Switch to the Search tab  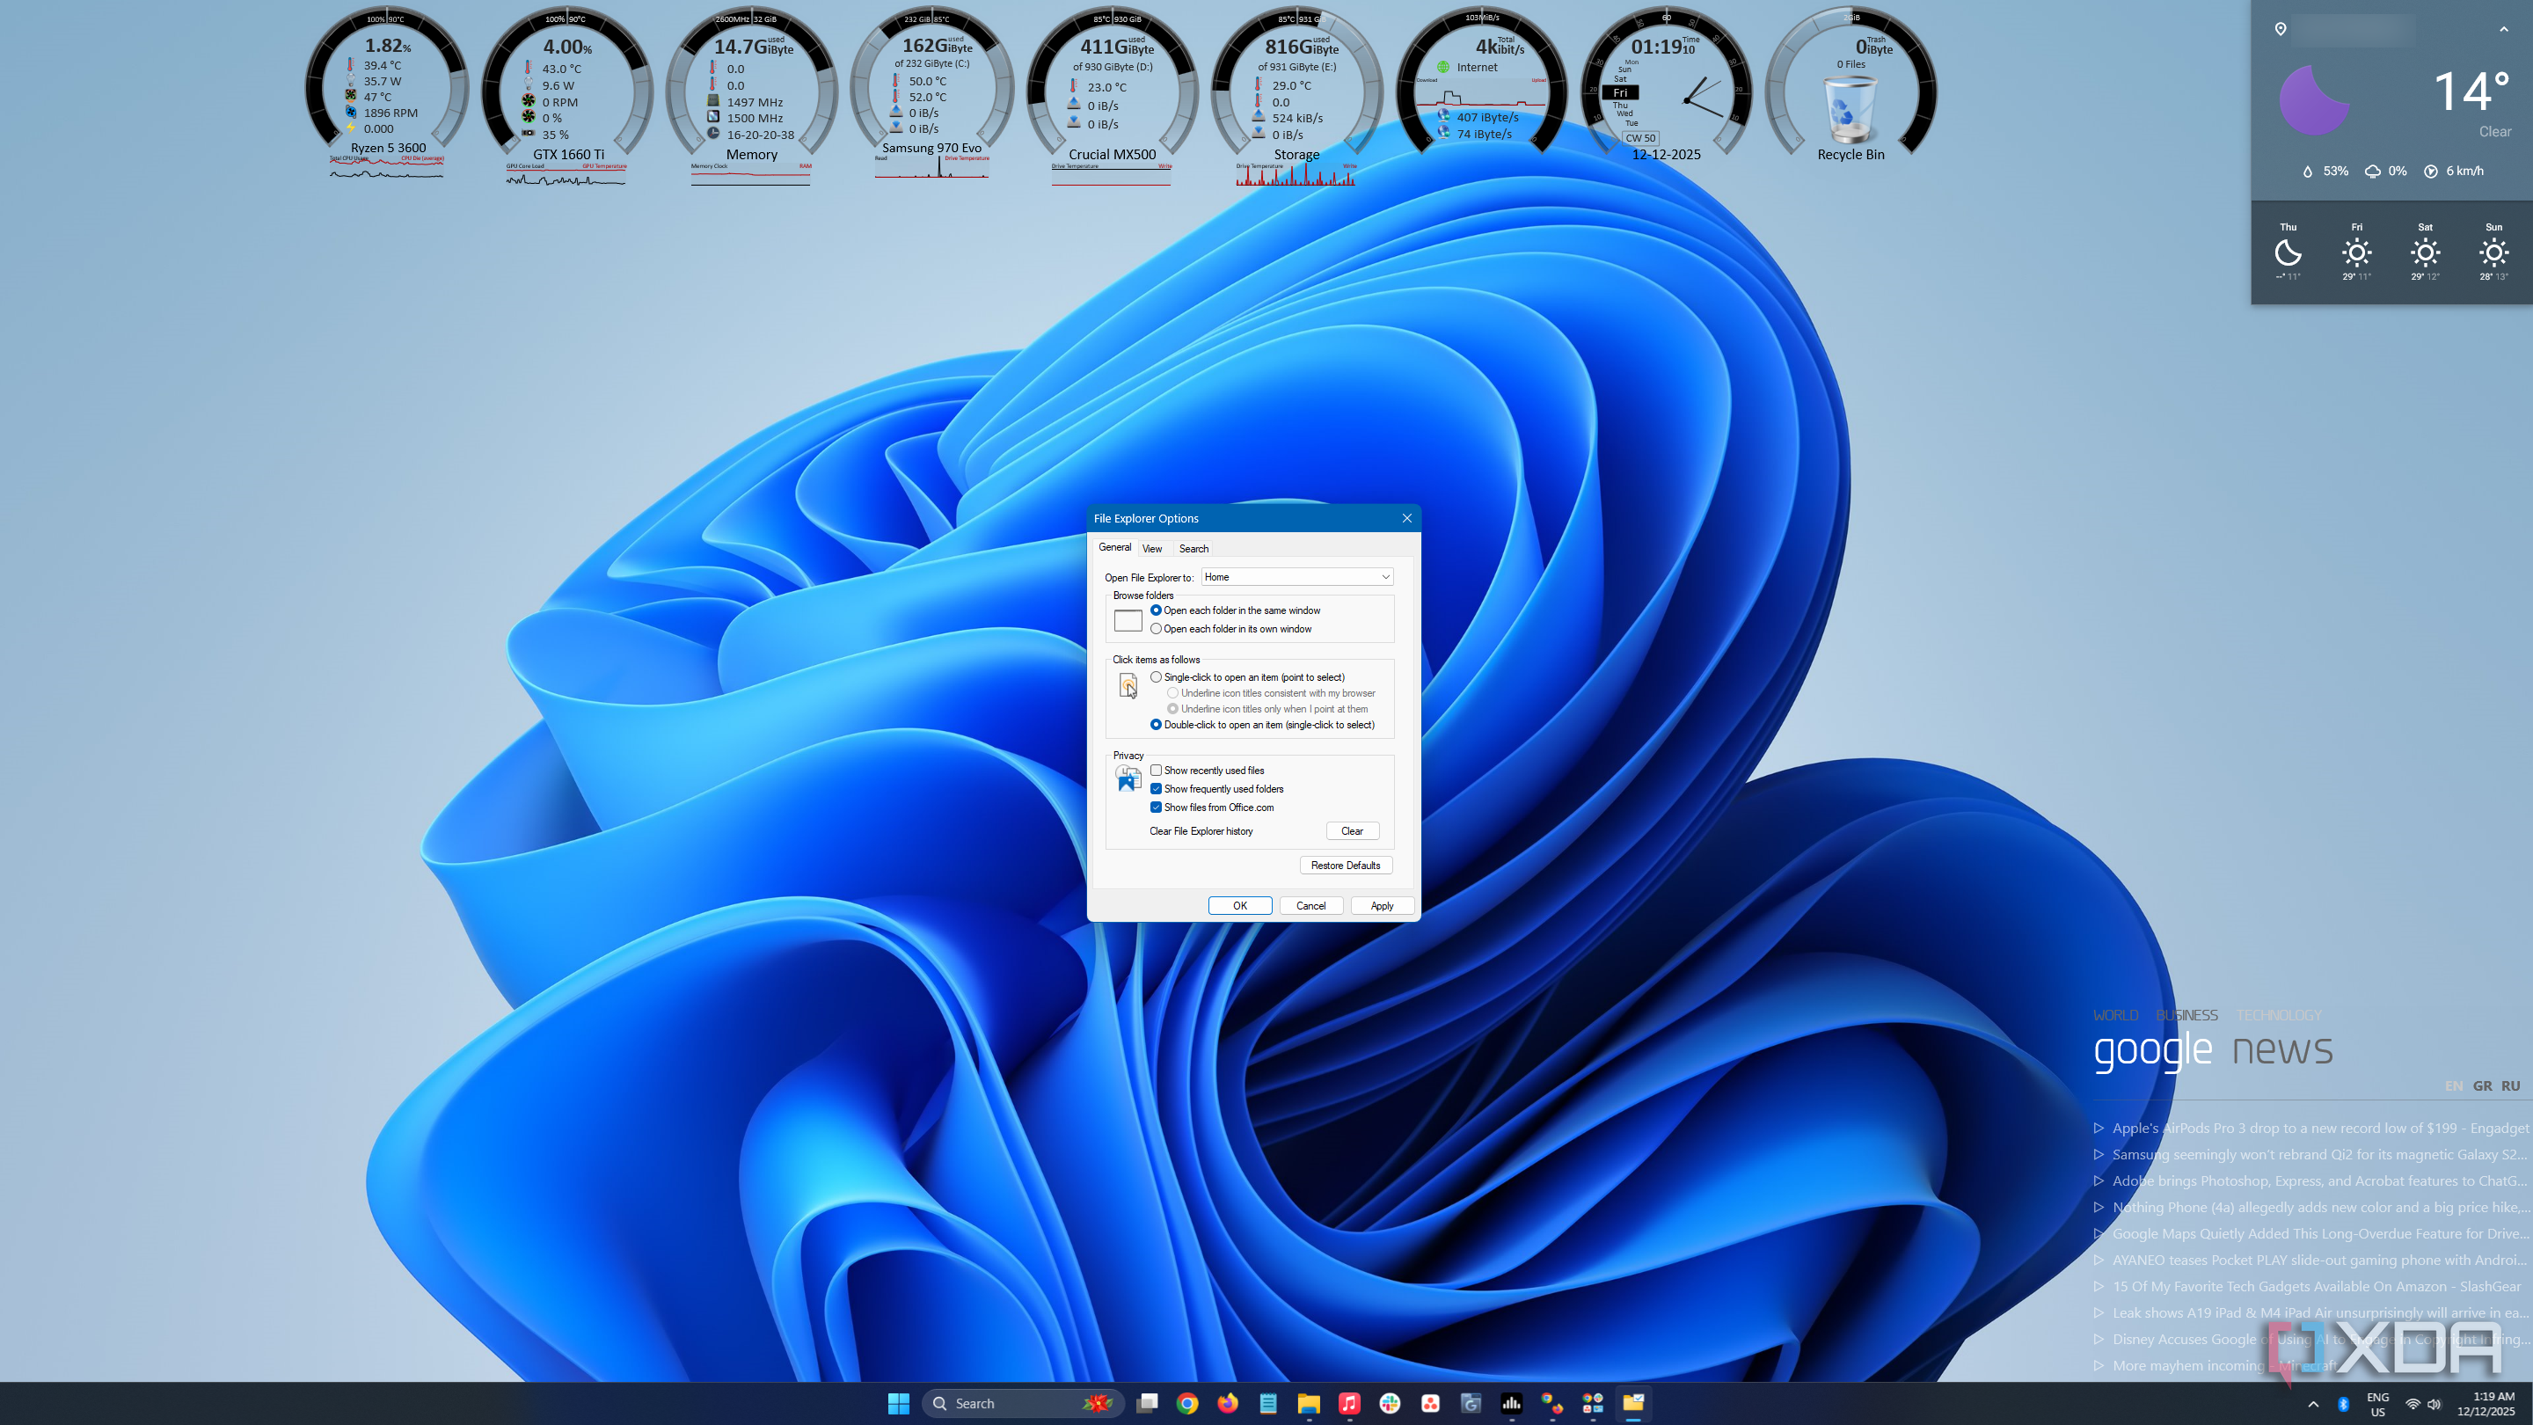1194,549
